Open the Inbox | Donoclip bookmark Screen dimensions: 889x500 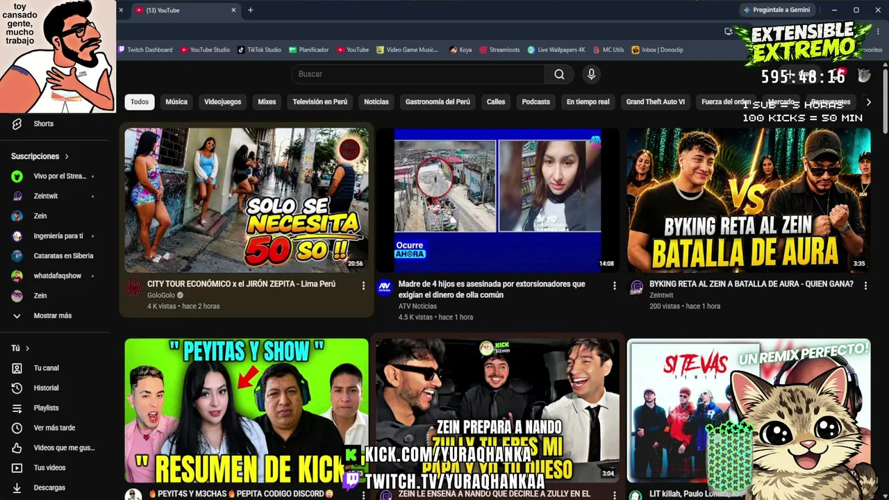pos(658,50)
